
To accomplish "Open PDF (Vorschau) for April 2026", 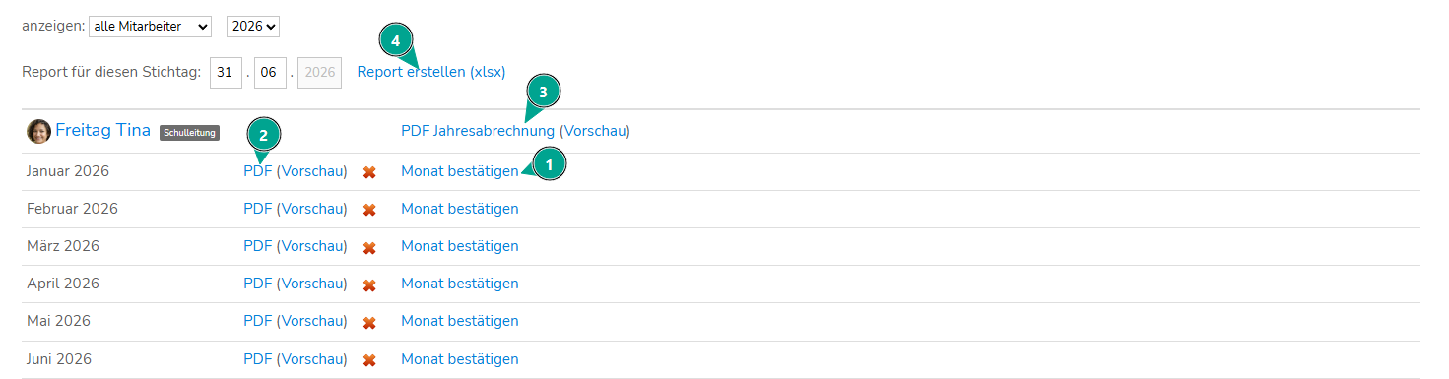I will pyautogui.click(x=296, y=284).
